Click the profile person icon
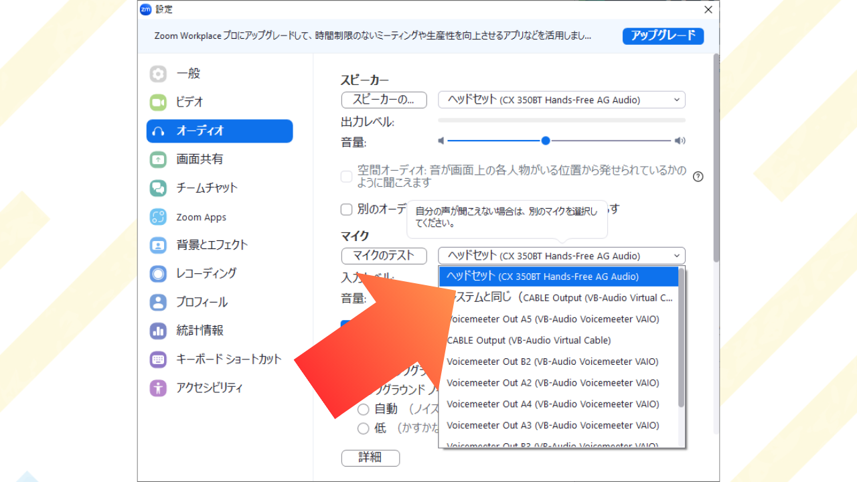 click(158, 302)
